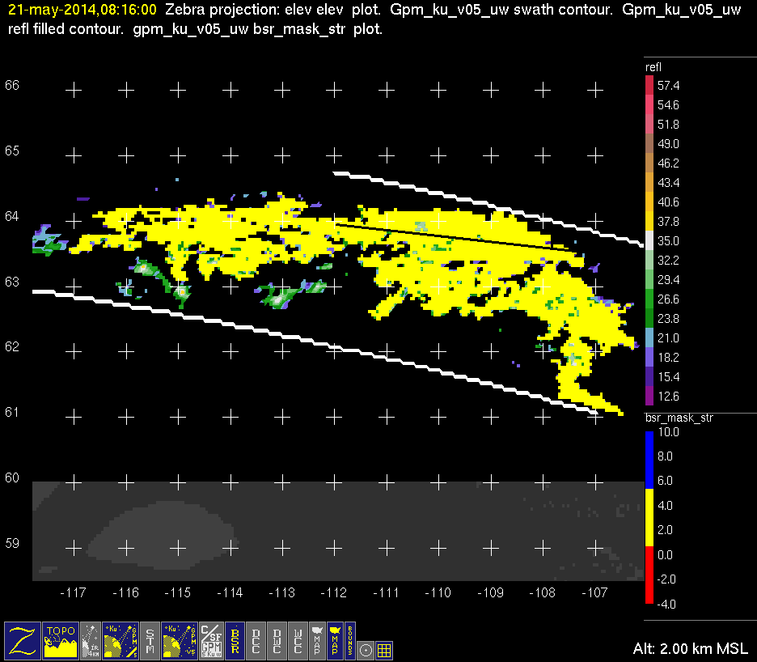Image resolution: width=757 pixels, height=662 pixels.
Task: Select the DWC icon
Action: [277, 639]
